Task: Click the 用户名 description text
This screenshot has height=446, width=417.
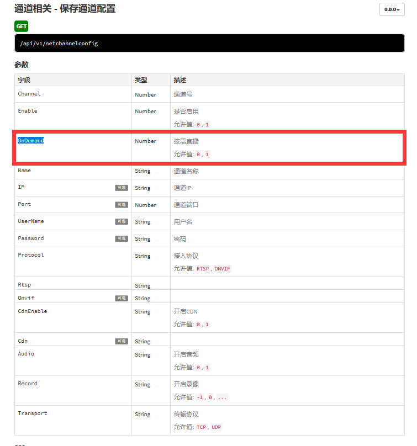Action: [x=183, y=222]
